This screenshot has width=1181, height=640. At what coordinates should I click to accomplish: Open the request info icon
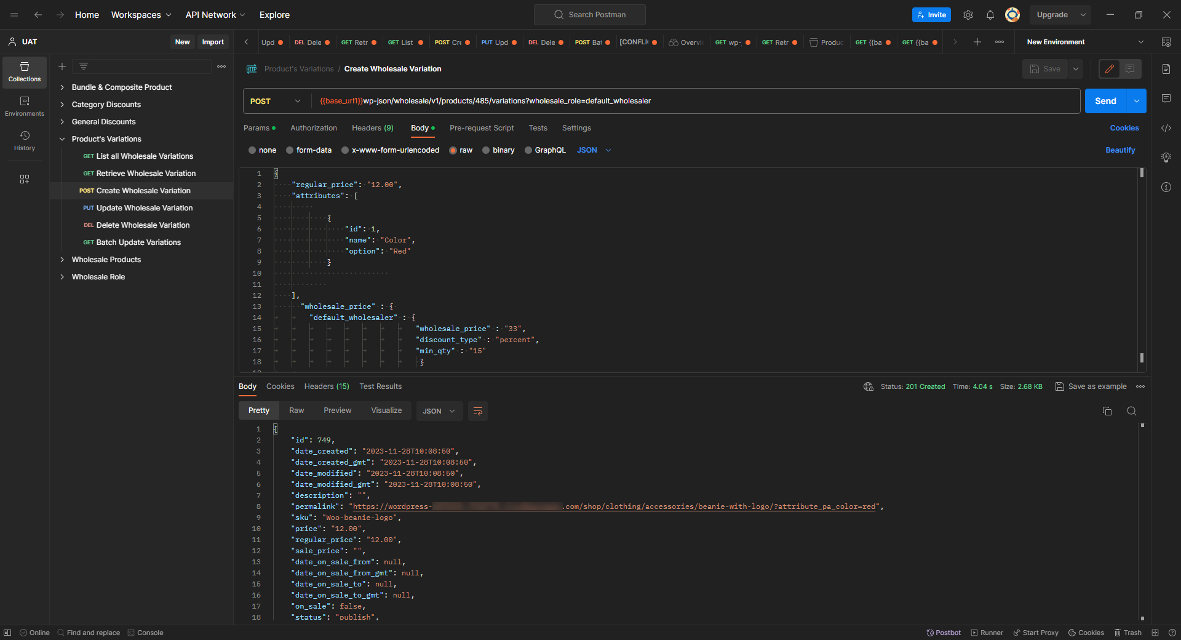1166,187
